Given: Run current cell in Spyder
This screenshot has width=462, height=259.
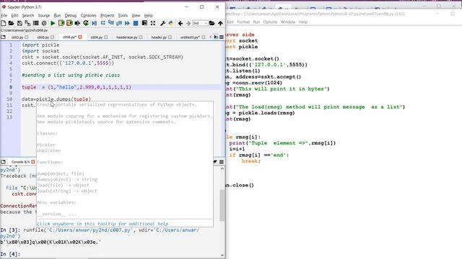Looking at the screenshot, I should [x=61, y=23].
